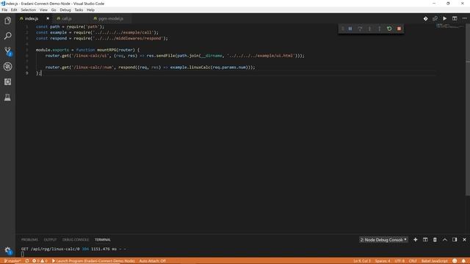Close the index.js tab
Image resolution: width=470 pixels, height=264 pixels.
pos(48,18)
